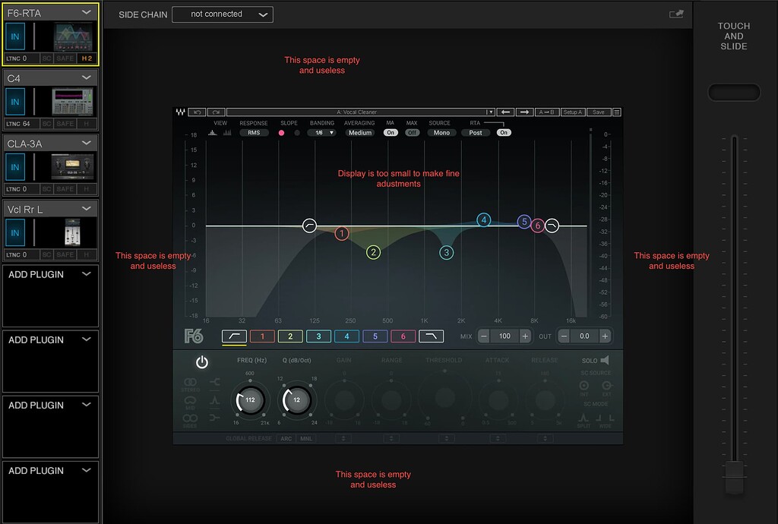Disable the RTA On toggle
Image resolution: width=778 pixels, height=524 pixels.
pyautogui.click(x=504, y=132)
